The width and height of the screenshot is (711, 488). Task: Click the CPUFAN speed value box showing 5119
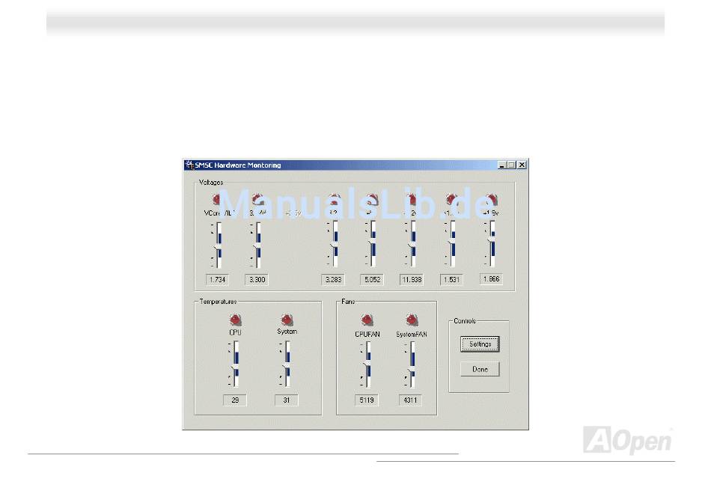[x=367, y=400]
